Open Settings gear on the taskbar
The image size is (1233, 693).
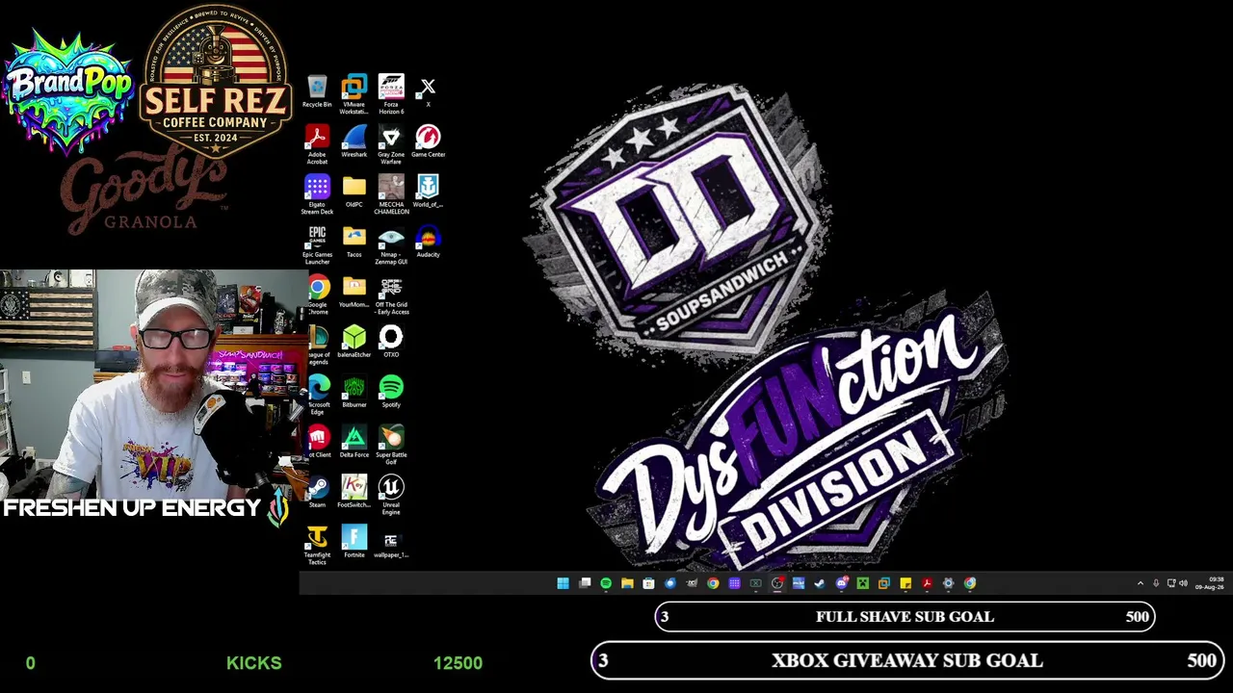coord(948,583)
